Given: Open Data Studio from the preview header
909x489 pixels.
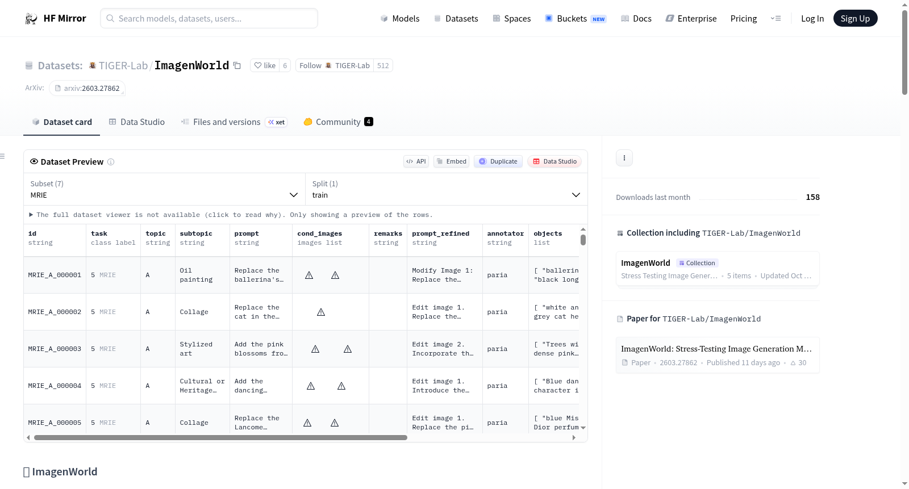Looking at the screenshot, I should (x=554, y=162).
